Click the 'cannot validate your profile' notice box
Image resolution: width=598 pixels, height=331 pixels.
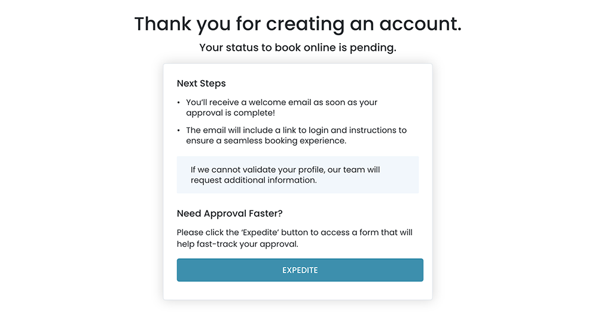(x=297, y=175)
